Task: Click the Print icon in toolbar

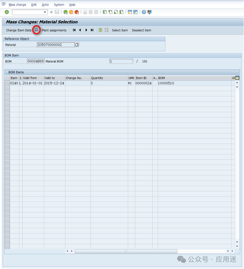Action: 85,12
